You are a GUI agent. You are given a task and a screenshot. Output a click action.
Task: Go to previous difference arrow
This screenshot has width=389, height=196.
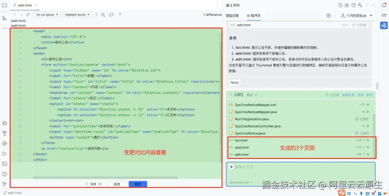[15, 15]
